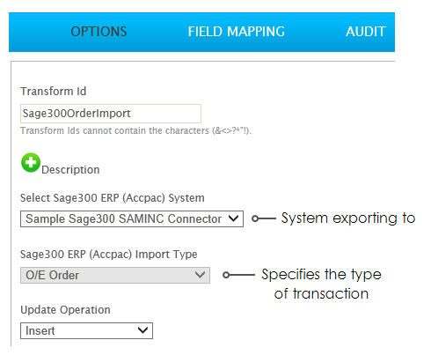The image size is (431, 355).
Task: Click the chevron arrow on SAMINC Connector dropdown
Action: point(233,218)
